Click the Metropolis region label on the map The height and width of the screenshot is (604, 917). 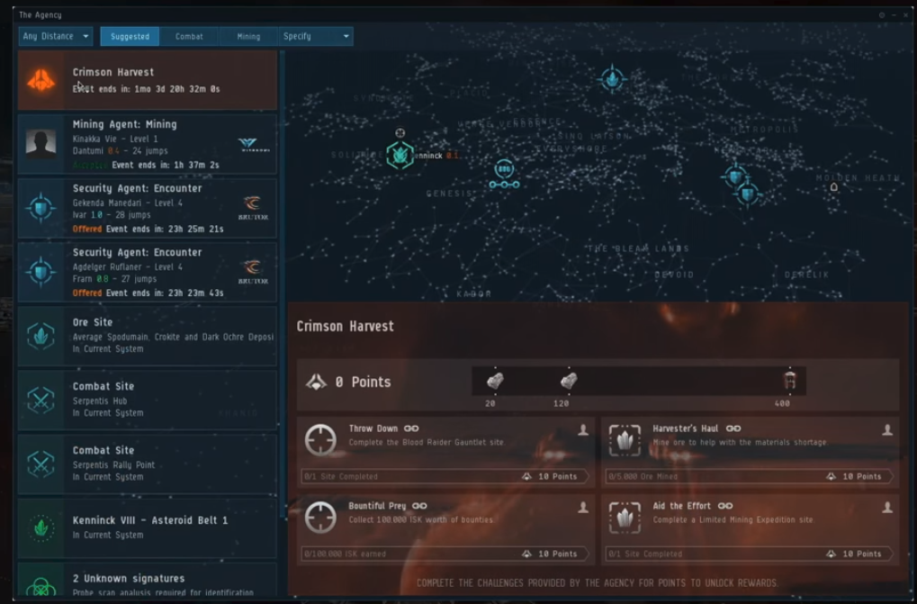(764, 130)
